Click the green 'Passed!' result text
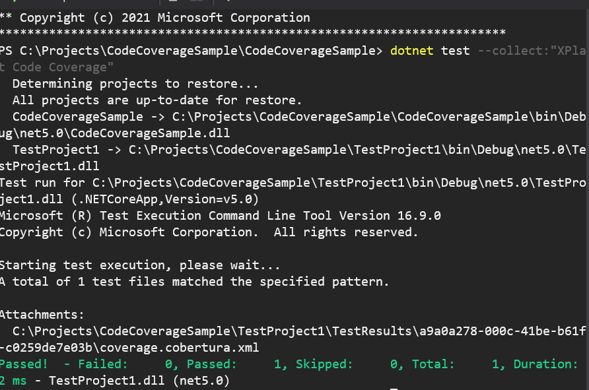The image size is (589, 390). click(24, 364)
